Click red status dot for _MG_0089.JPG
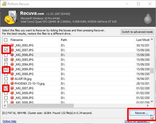The height and width of the screenshot is (124, 156). click(x=12, y=69)
